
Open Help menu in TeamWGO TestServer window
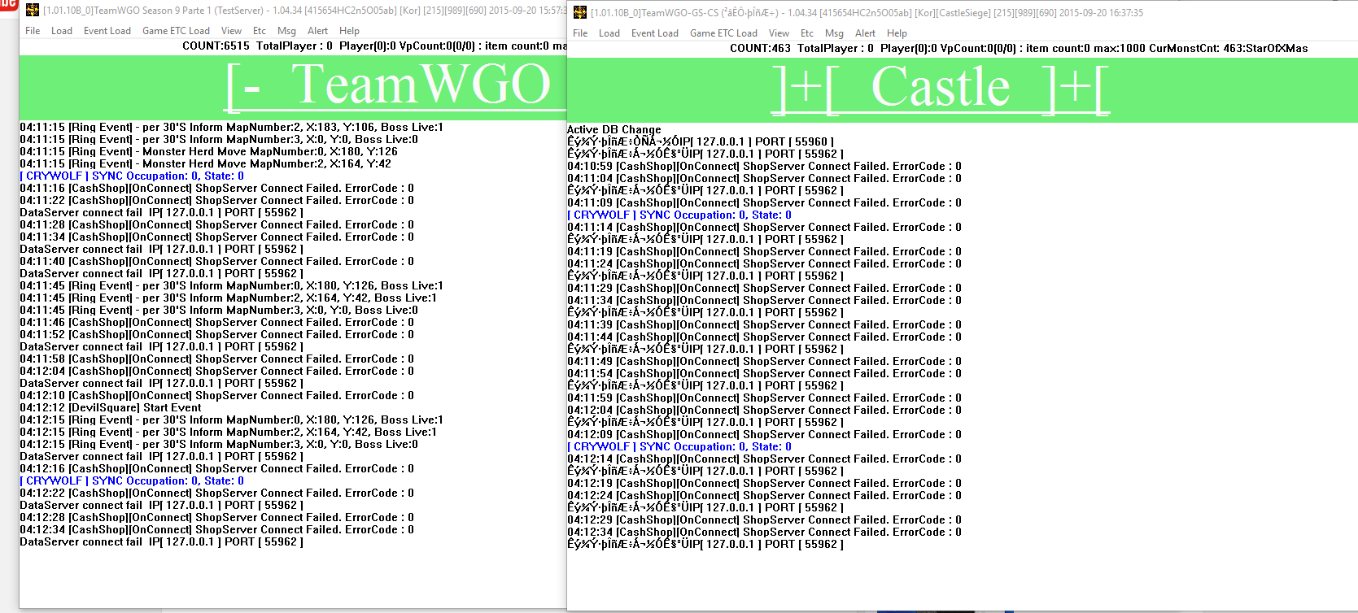tap(349, 31)
